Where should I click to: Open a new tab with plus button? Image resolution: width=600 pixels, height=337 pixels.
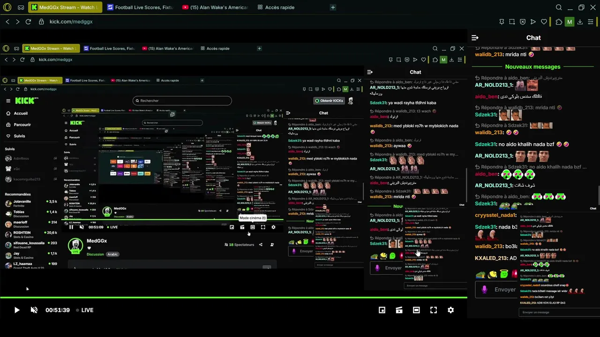333,7
